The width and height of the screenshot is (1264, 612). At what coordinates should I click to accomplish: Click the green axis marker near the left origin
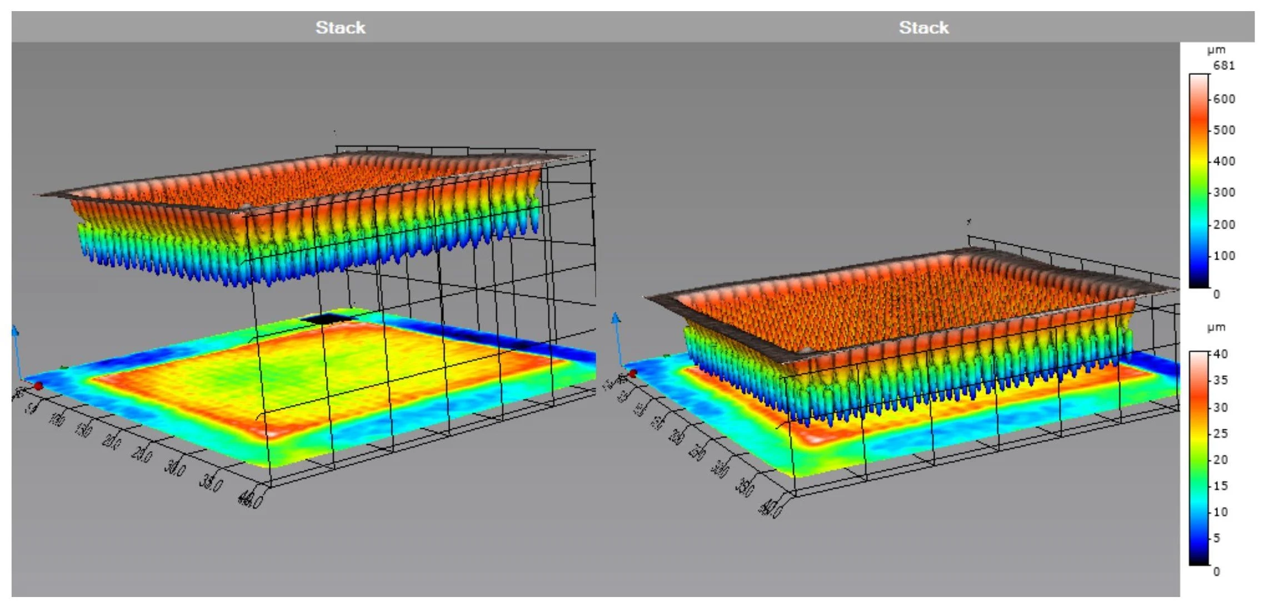pyautogui.click(x=64, y=367)
